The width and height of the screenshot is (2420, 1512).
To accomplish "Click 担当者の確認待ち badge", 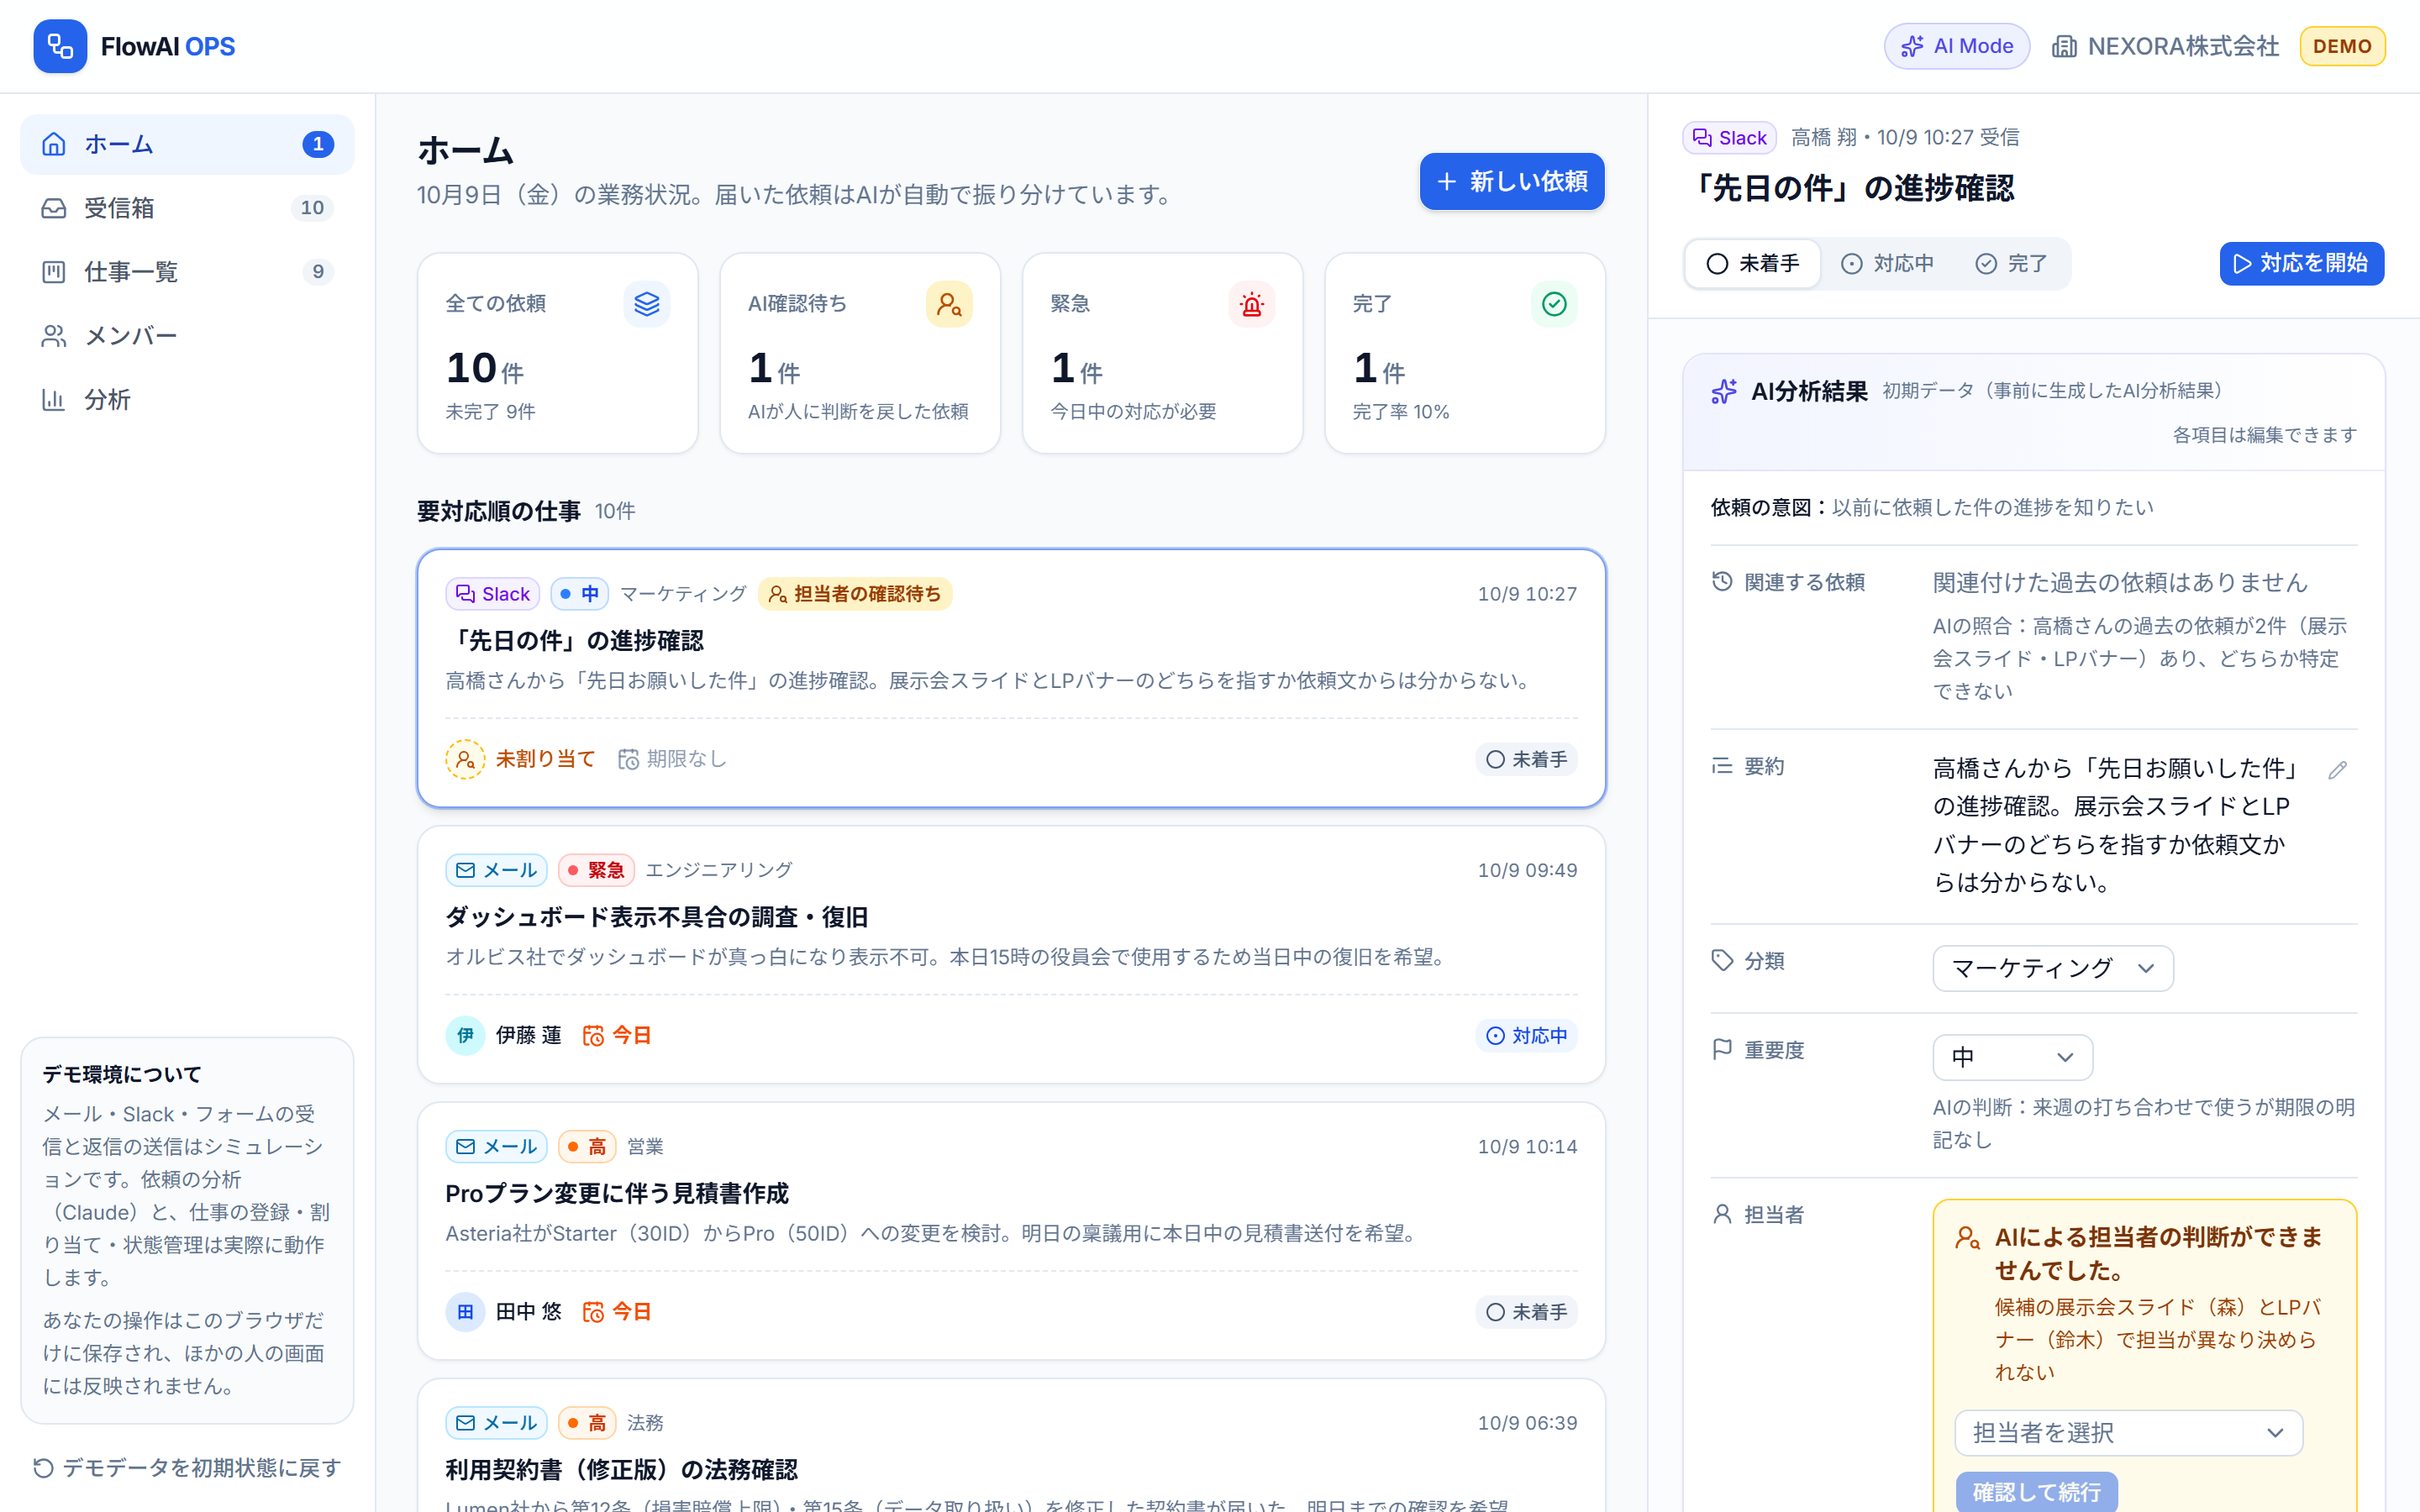I will (855, 594).
